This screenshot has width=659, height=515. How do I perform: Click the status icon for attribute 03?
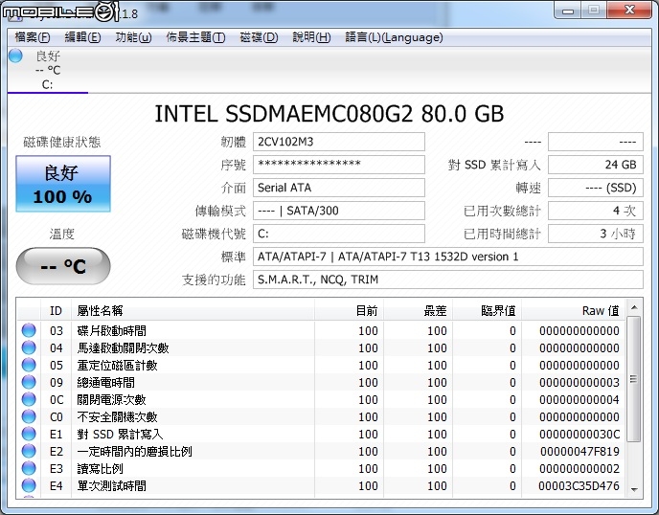[29, 330]
